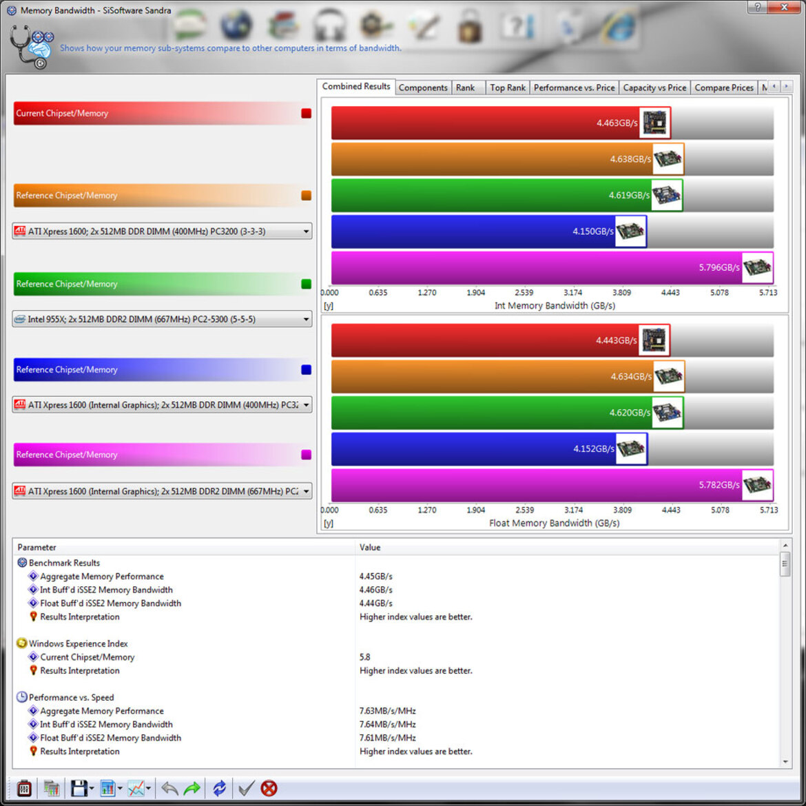Viewport: 806px width, 806px height.
Task: Click the red 4.463GB/s Int bandwidth bar
Action: (x=502, y=123)
